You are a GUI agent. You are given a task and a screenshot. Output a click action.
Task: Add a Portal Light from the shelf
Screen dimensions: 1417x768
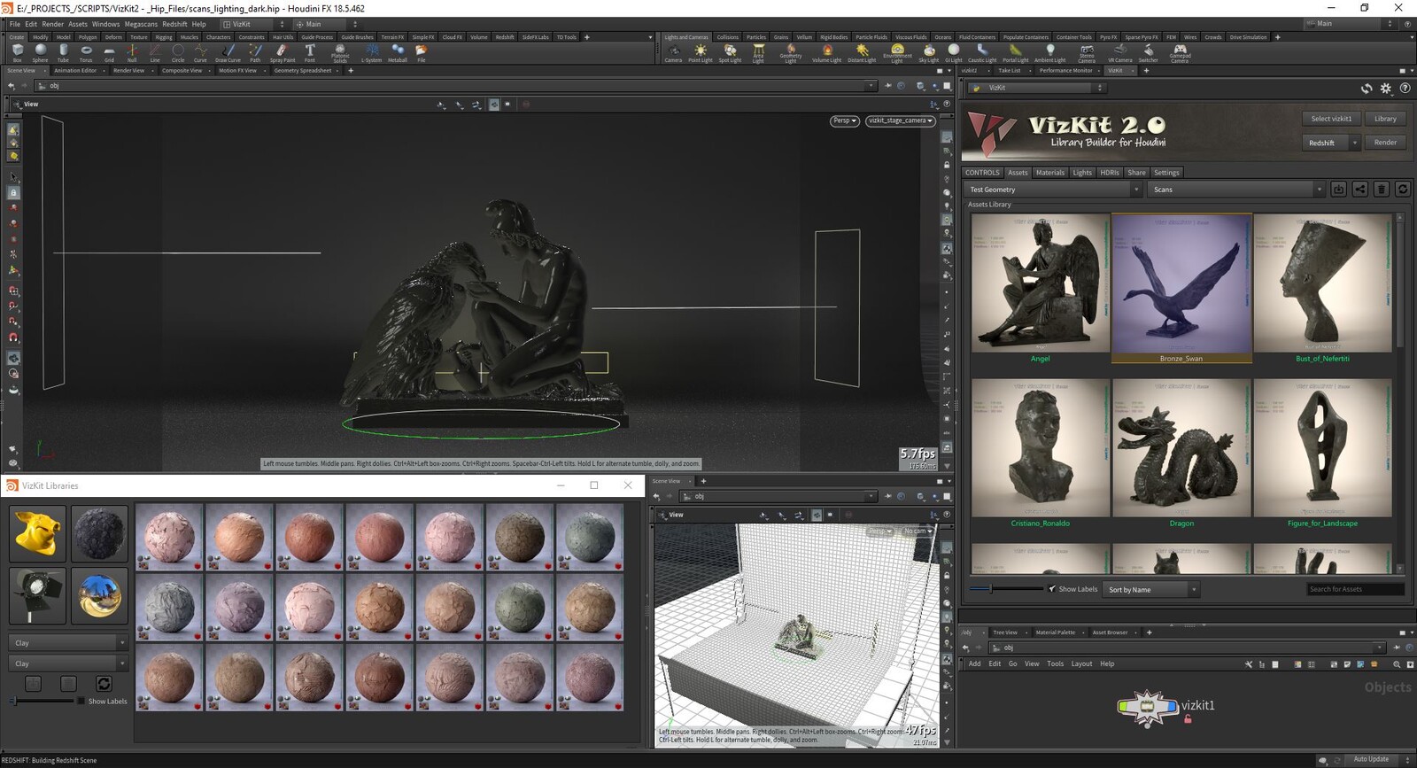point(1016,53)
